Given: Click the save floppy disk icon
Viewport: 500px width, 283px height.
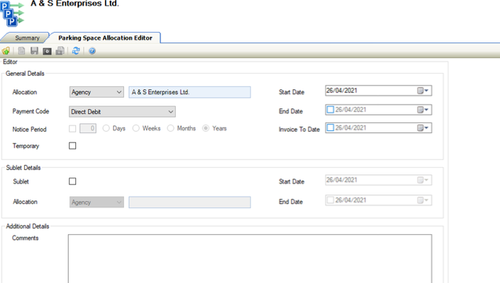Looking at the screenshot, I should (34, 51).
